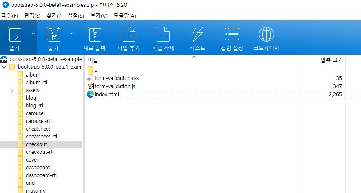Select the cheatsheet-rtl folder in tree
The height and width of the screenshot is (193, 361).
(x=41, y=136)
